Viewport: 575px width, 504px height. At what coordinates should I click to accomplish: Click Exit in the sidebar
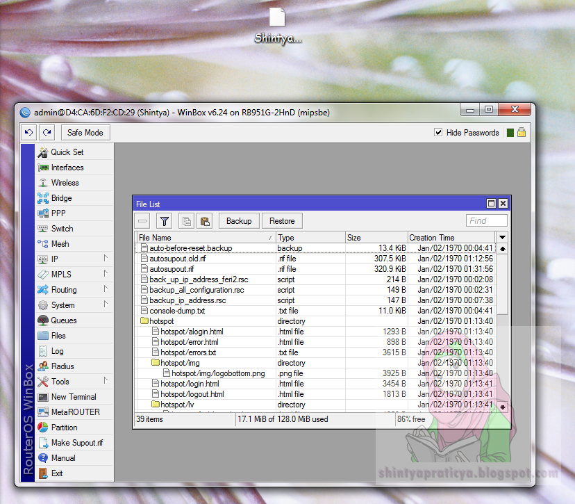tap(74, 473)
